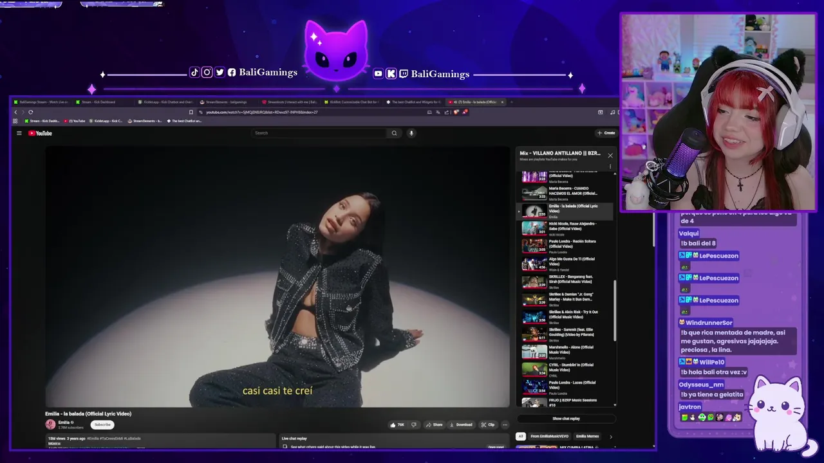Select the All filter chip

[x=521, y=436]
